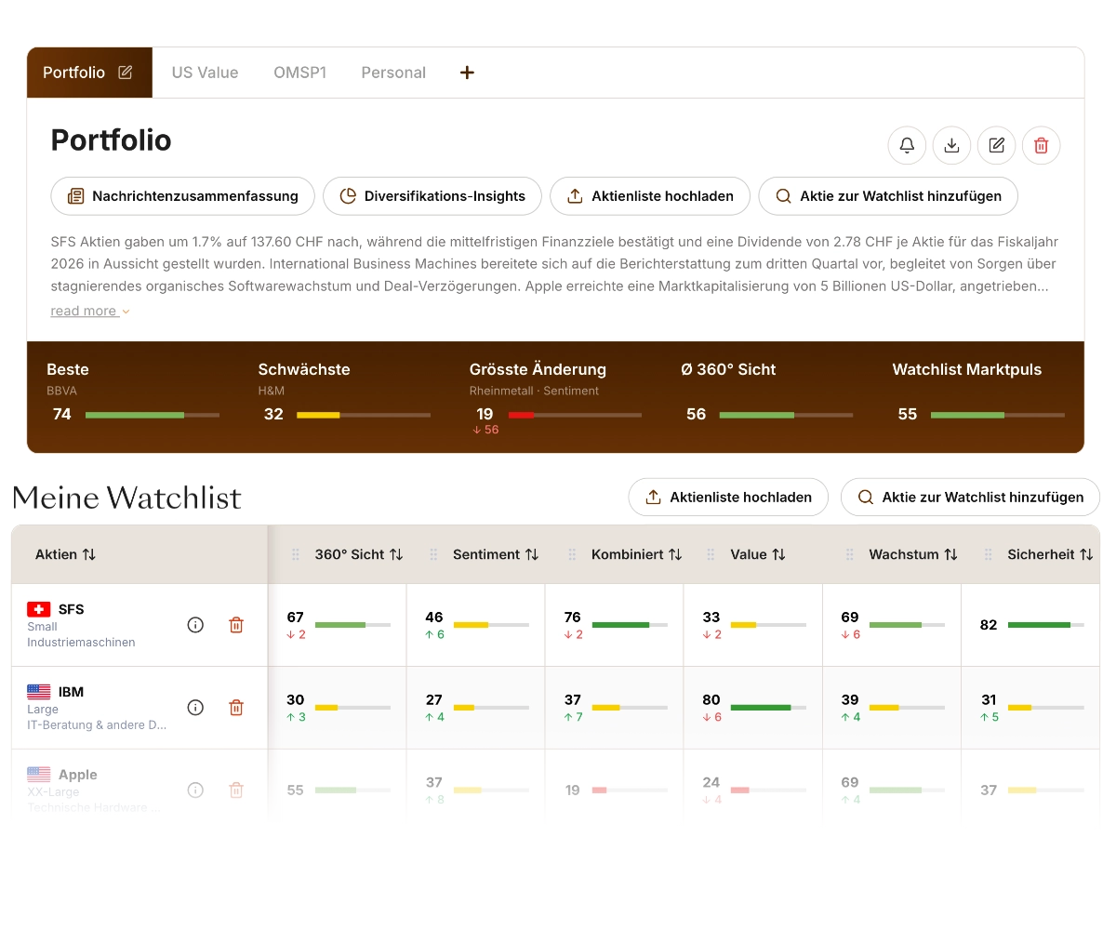Click the Schwächste H&M score bar
The width and height of the screenshot is (1116, 930).
point(364,415)
